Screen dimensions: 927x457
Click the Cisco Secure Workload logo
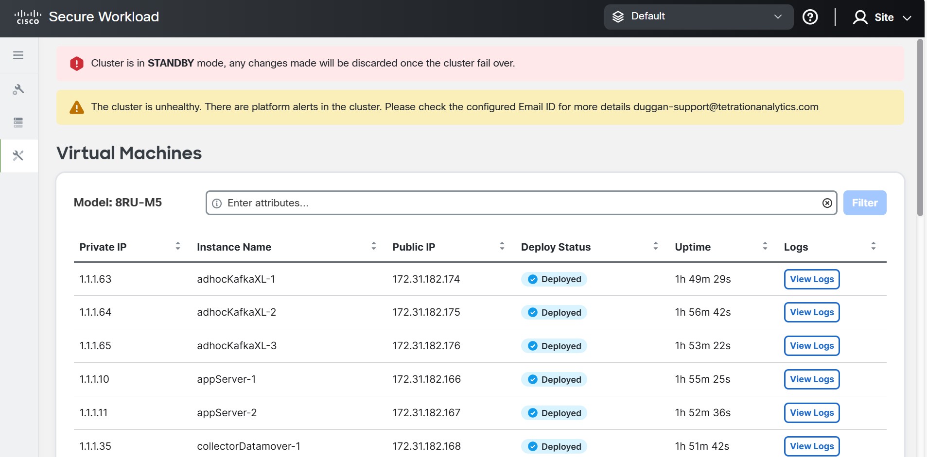[87, 17]
